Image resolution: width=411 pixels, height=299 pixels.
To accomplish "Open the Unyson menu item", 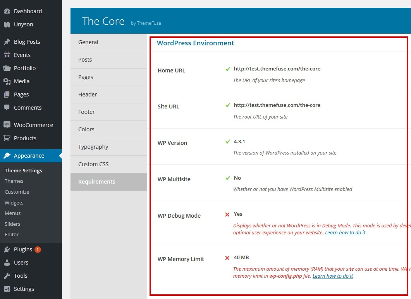I will point(31,24).
